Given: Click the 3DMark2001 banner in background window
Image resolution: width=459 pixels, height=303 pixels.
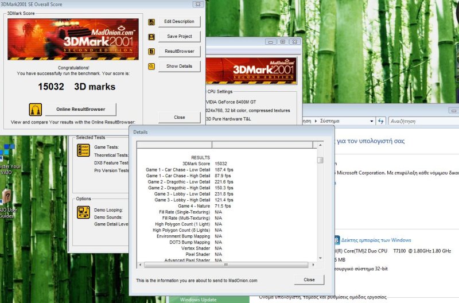Looking at the screenshot, I should pos(251,71).
